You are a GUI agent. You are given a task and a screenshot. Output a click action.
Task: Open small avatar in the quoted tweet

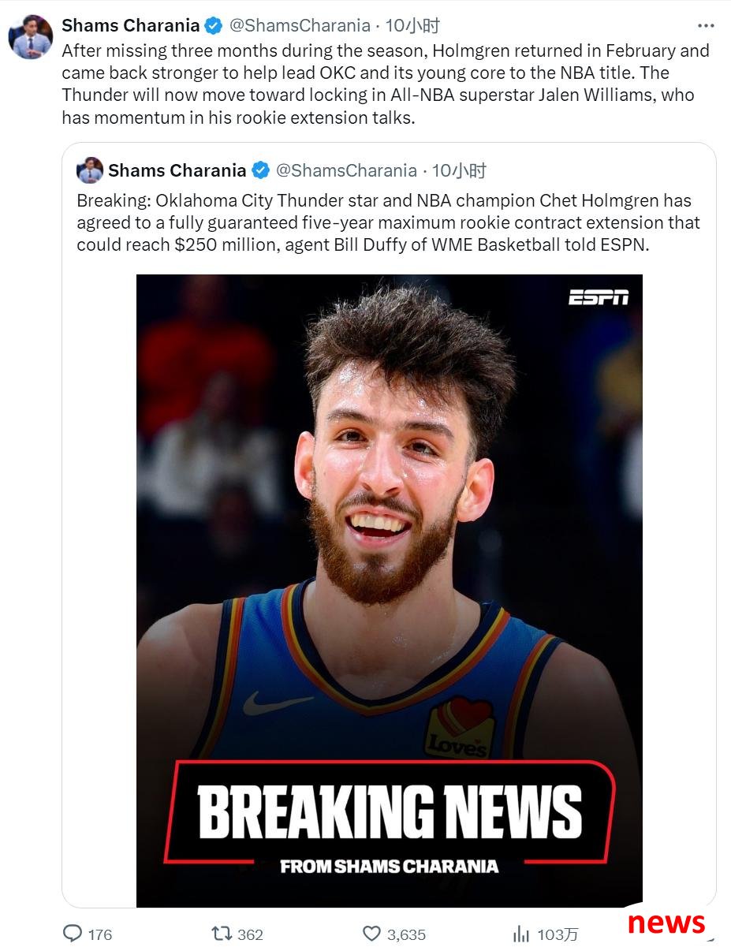[x=90, y=170]
